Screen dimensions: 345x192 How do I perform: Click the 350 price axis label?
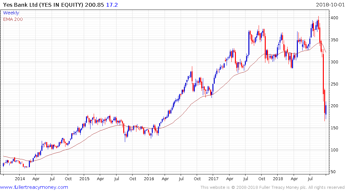pos(334,40)
